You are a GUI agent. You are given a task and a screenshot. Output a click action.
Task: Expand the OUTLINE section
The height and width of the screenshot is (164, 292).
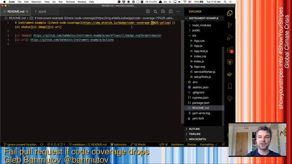pyautogui.click(x=194, y=129)
